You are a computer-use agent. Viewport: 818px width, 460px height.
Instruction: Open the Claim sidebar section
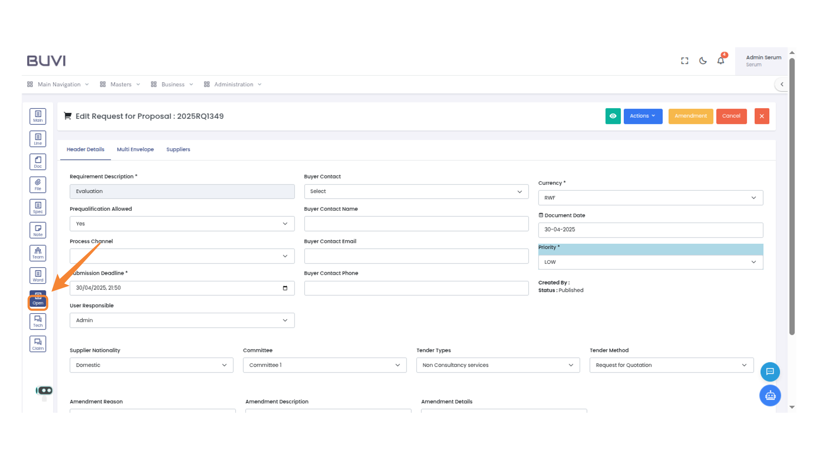coord(38,344)
